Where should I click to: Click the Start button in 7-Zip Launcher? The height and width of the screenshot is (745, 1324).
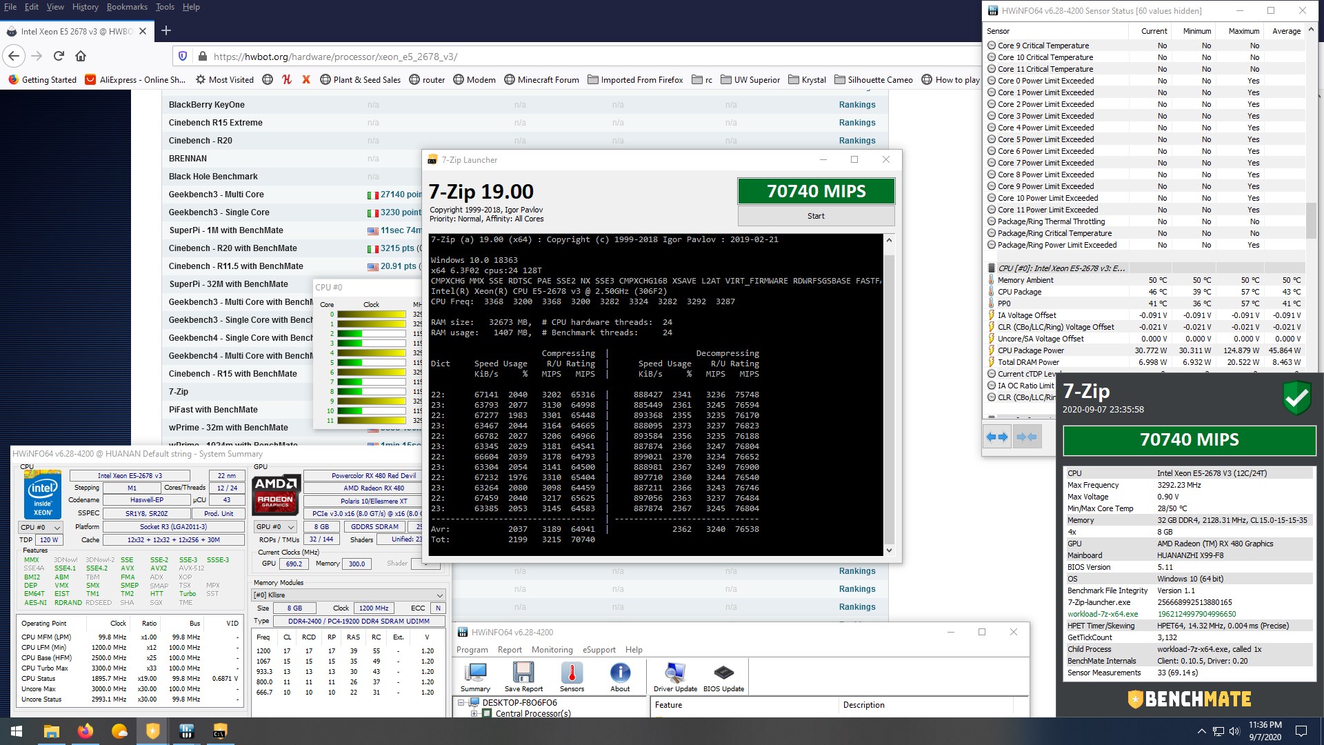(816, 216)
